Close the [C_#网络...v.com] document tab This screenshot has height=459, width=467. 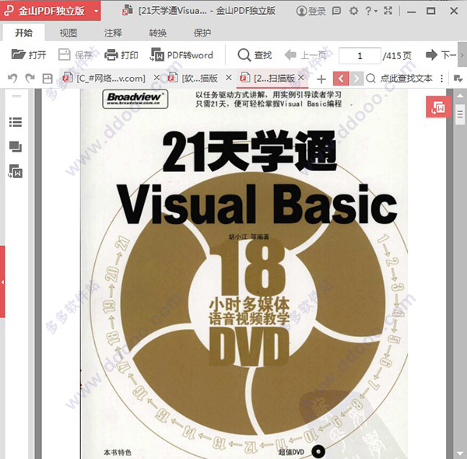156,78
